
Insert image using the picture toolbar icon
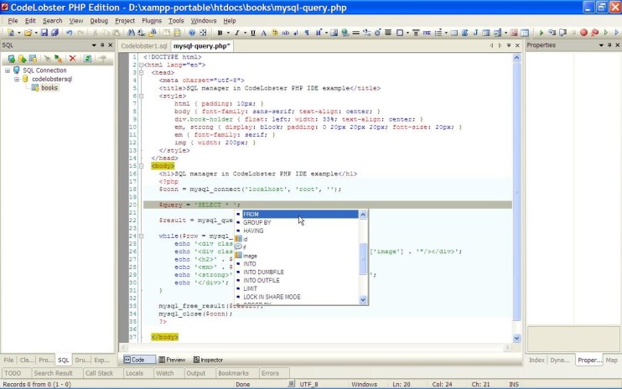click(334, 33)
